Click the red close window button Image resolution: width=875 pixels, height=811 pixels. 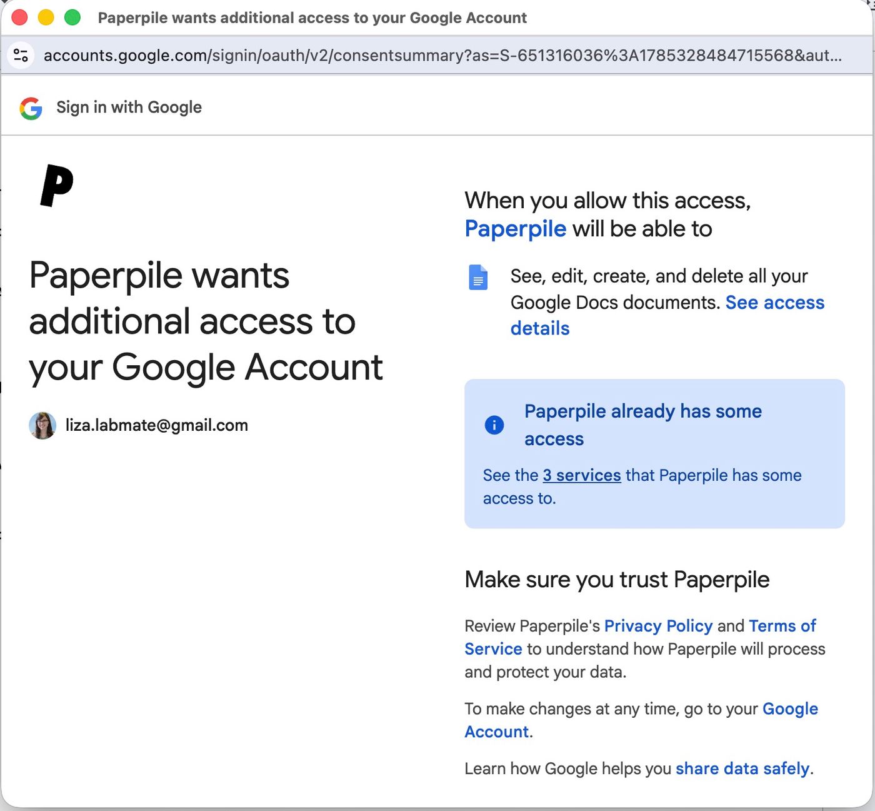(20, 18)
